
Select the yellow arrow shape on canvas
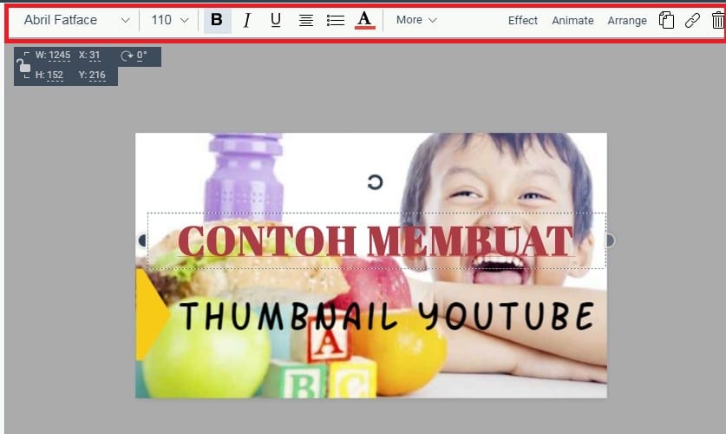click(152, 314)
